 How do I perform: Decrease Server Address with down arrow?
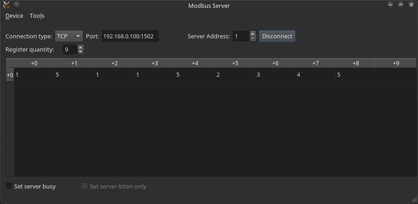click(x=253, y=39)
